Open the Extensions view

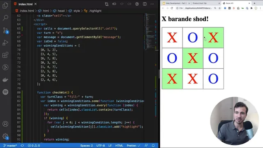(x=5, y=55)
